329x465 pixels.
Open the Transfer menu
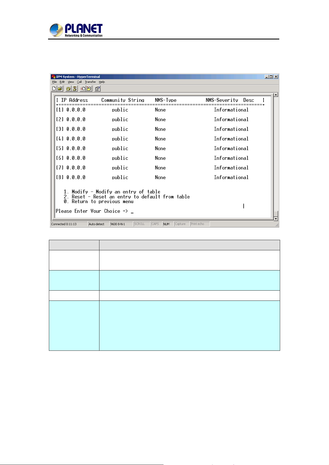(x=90, y=82)
